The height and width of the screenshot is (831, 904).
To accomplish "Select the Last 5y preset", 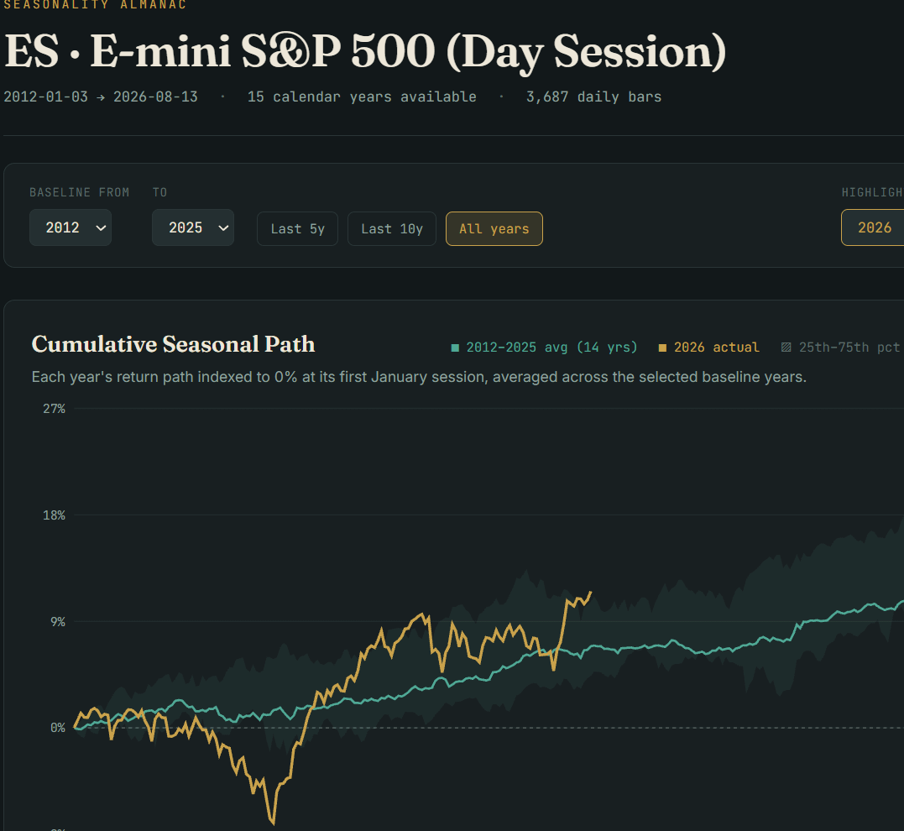I will click(297, 229).
